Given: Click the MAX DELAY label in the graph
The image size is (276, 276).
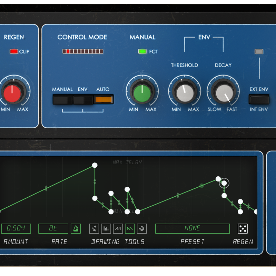Looking at the screenshot, I should click(x=127, y=162).
